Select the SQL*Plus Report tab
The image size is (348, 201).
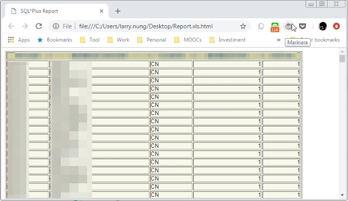click(x=56, y=11)
